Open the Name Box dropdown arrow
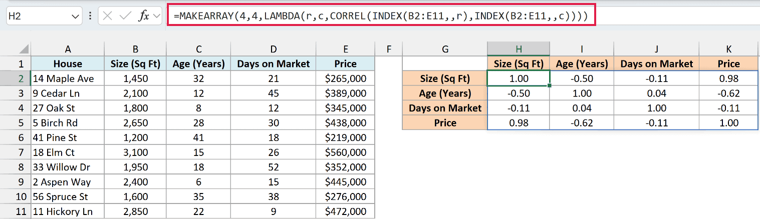Image resolution: width=760 pixels, height=219 pixels. pos(76,16)
